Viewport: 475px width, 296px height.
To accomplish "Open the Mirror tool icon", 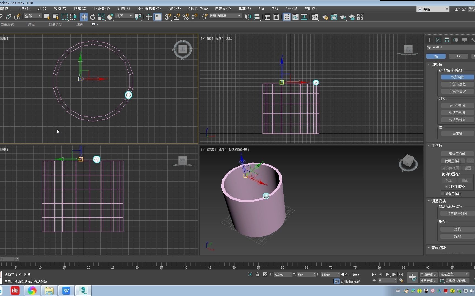I will [248, 17].
